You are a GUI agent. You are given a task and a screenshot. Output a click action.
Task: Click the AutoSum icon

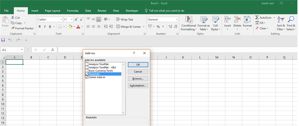[x=257, y=18]
